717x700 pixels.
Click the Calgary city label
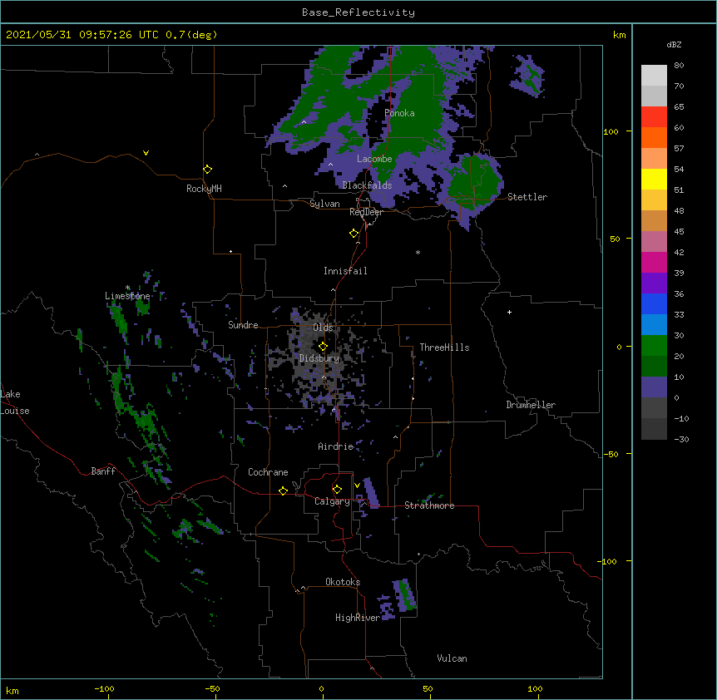(x=332, y=501)
